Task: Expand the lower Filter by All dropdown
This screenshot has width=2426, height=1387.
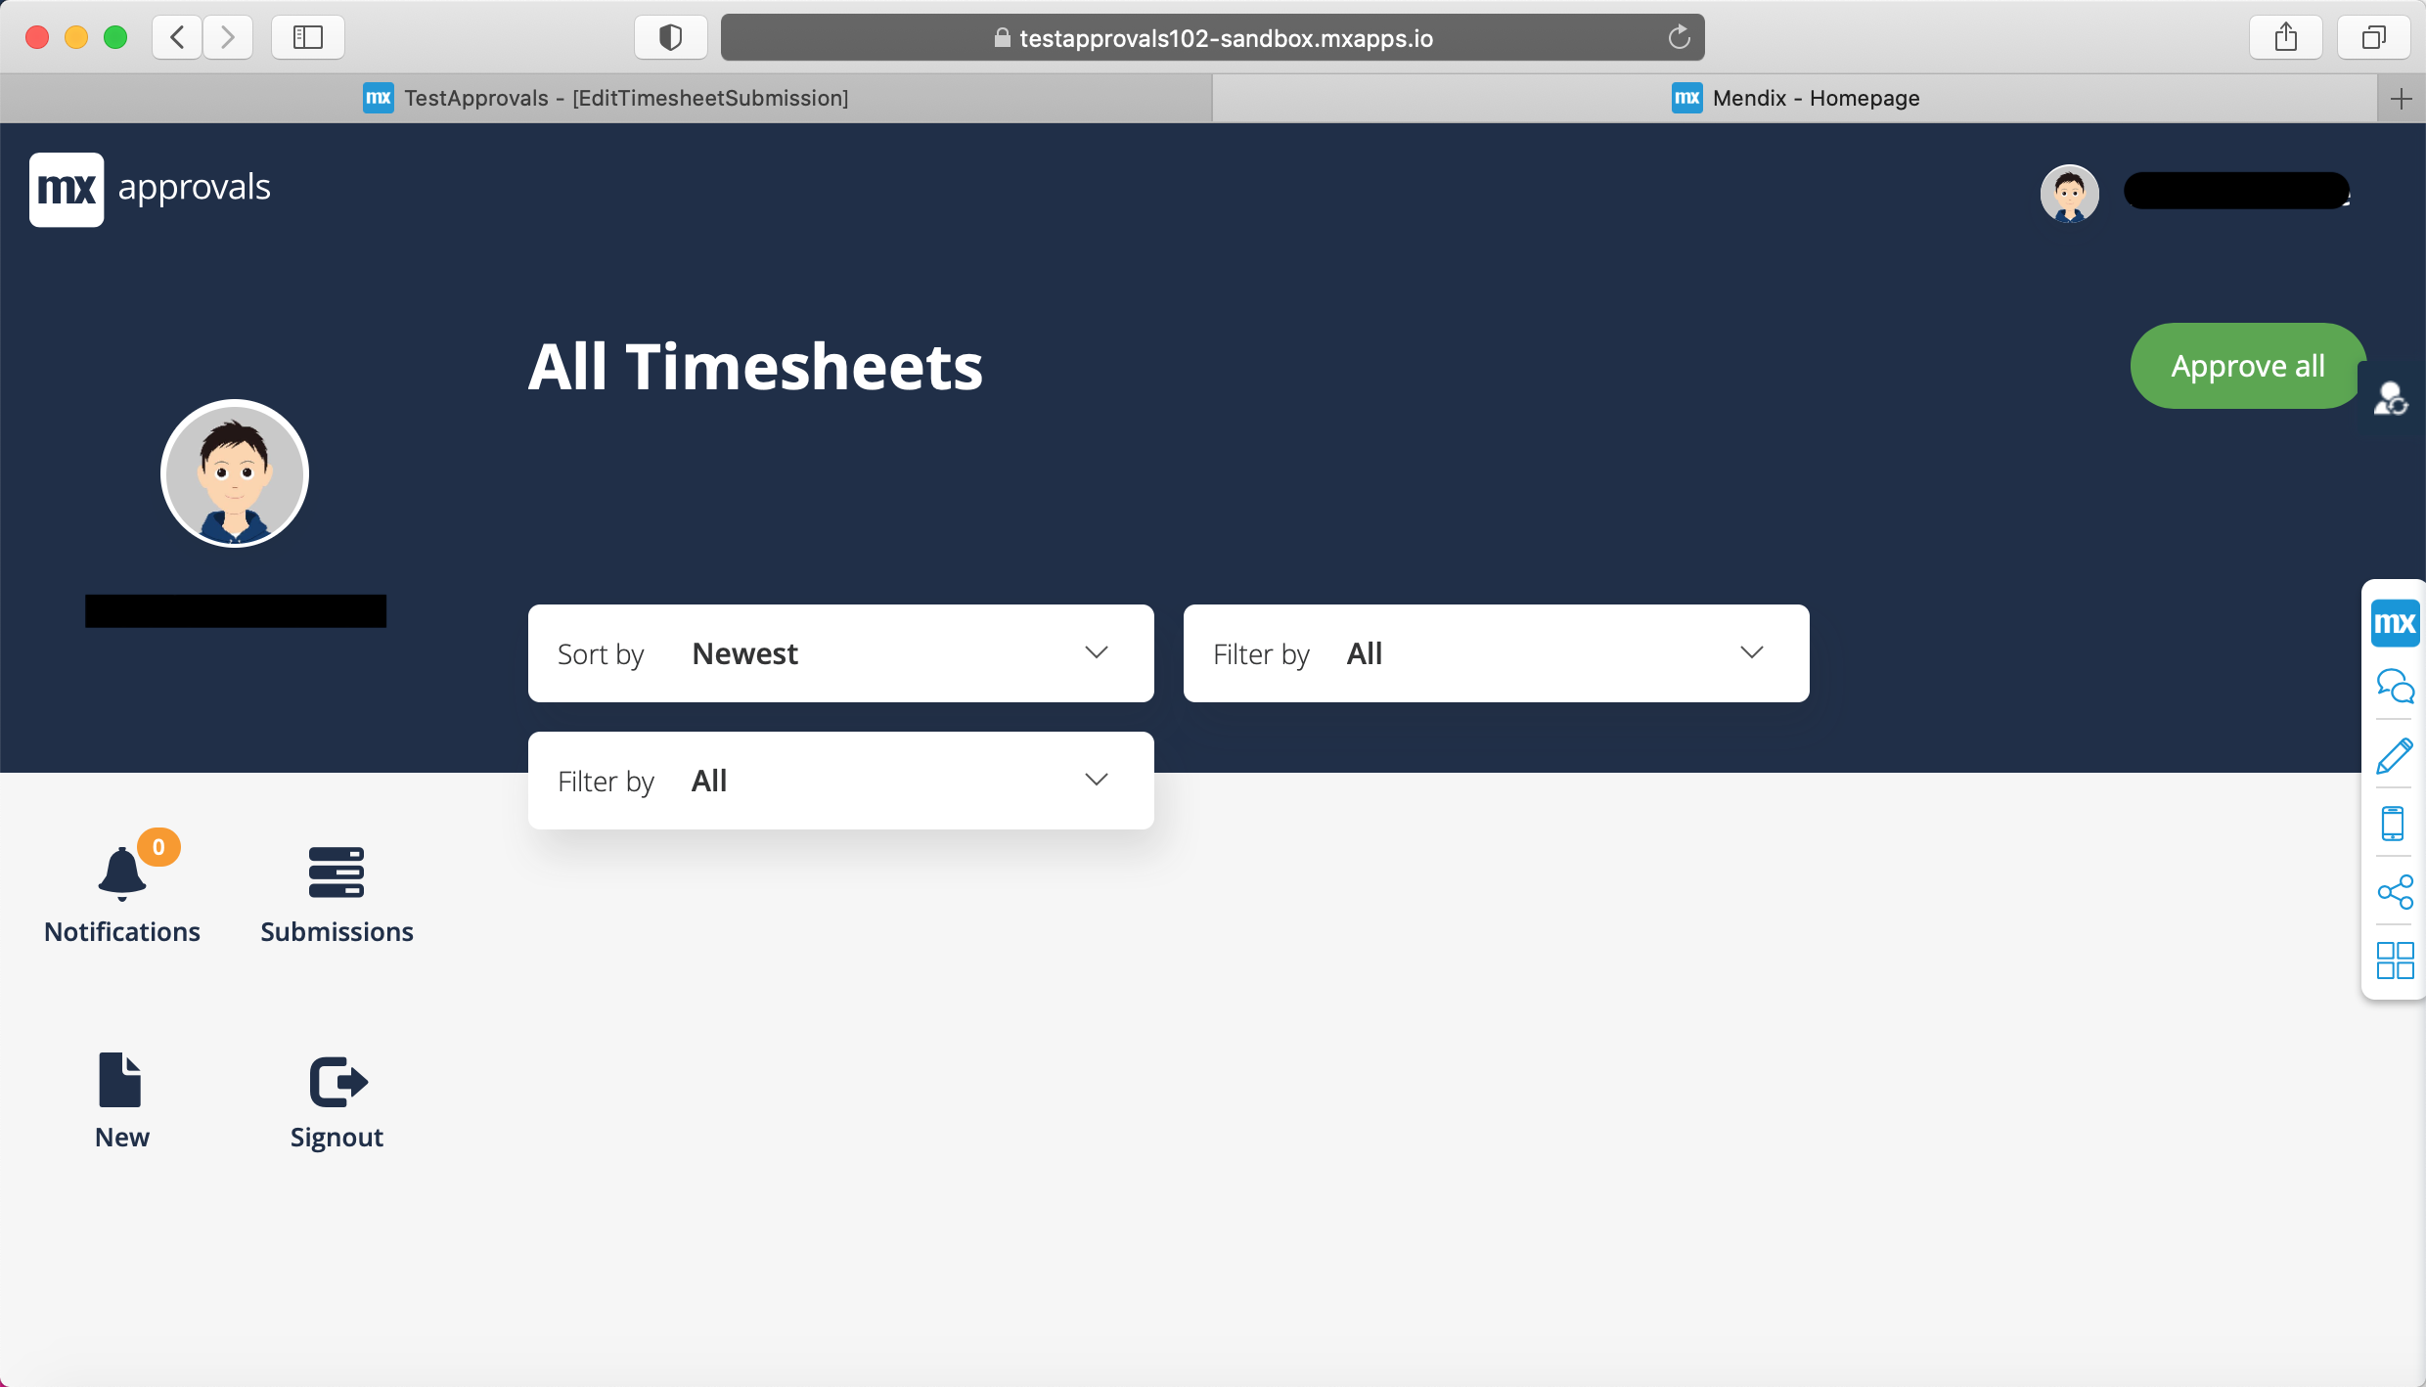Action: click(x=840, y=781)
